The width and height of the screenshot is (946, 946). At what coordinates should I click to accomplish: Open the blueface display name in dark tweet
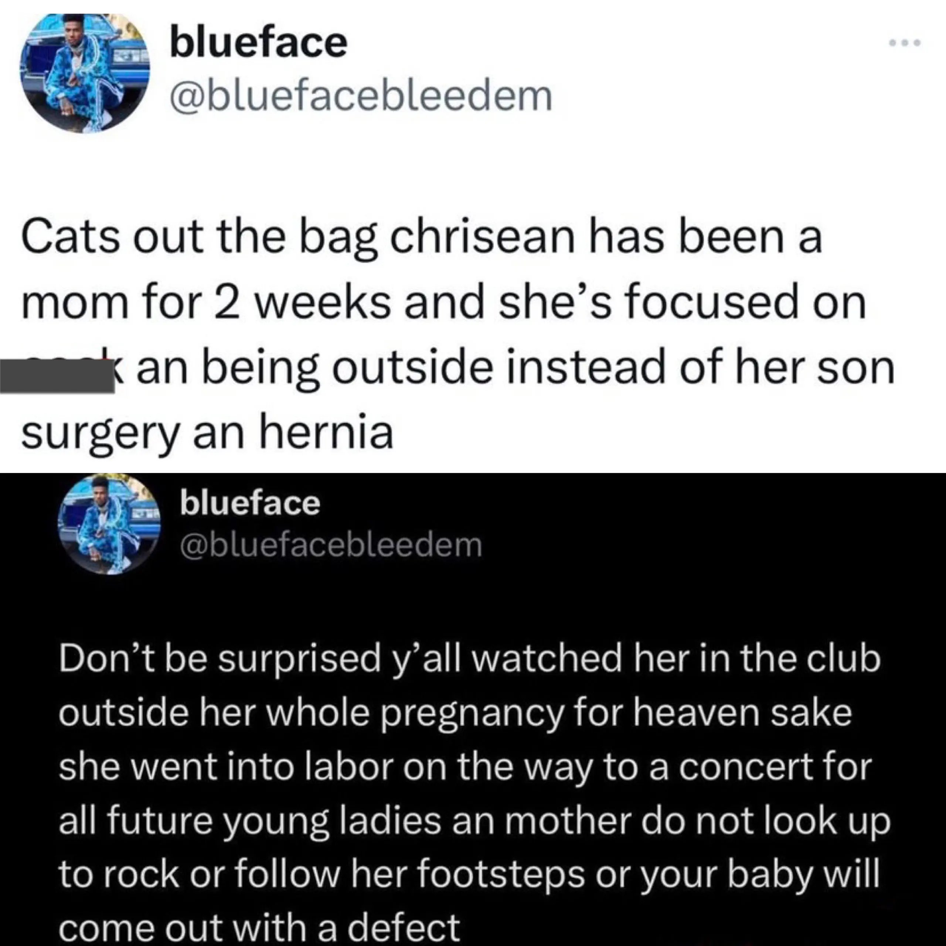click(x=250, y=503)
